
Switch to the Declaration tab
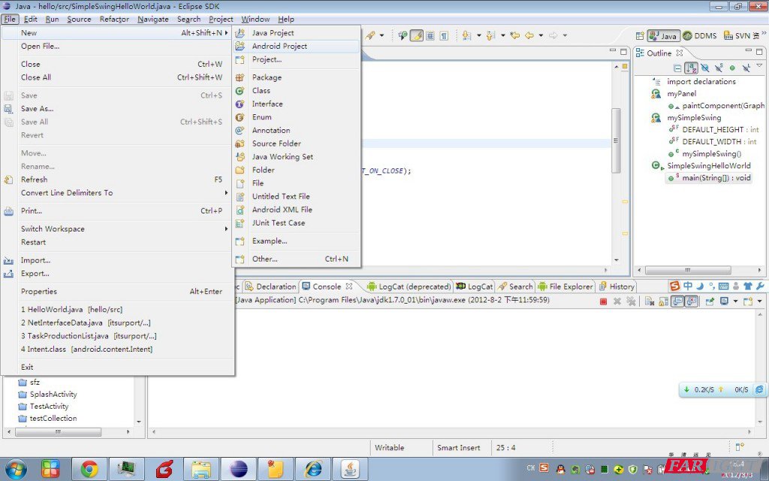click(271, 286)
